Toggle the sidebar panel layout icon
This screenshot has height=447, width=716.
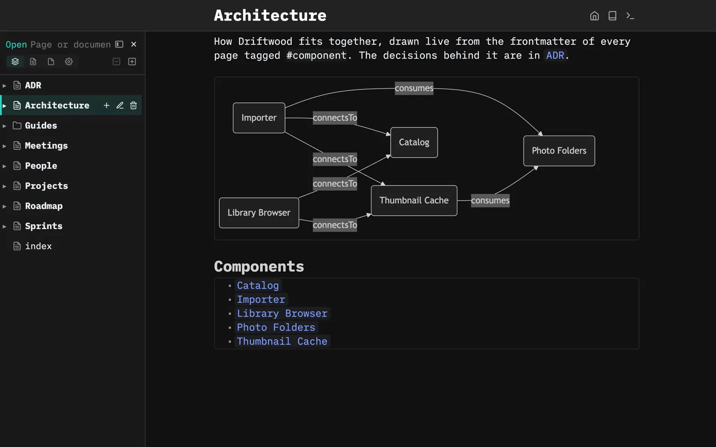[119, 44]
